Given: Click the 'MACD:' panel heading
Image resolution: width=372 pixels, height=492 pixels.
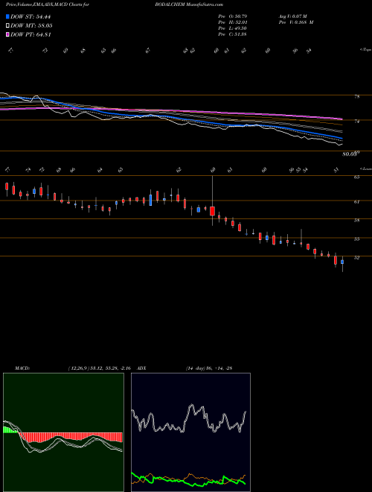Looking at the screenshot, I should click(x=22, y=368).
